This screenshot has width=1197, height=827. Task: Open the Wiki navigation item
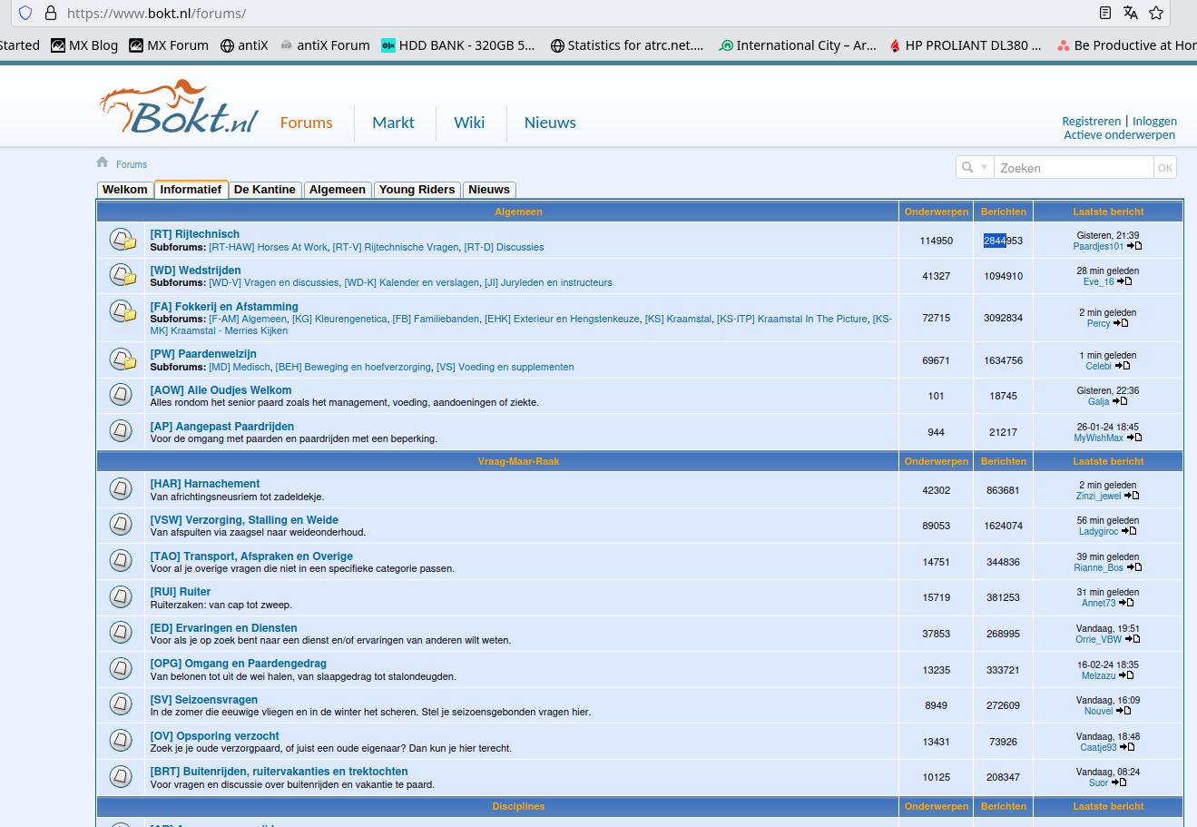pyautogui.click(x=469, y=123)
